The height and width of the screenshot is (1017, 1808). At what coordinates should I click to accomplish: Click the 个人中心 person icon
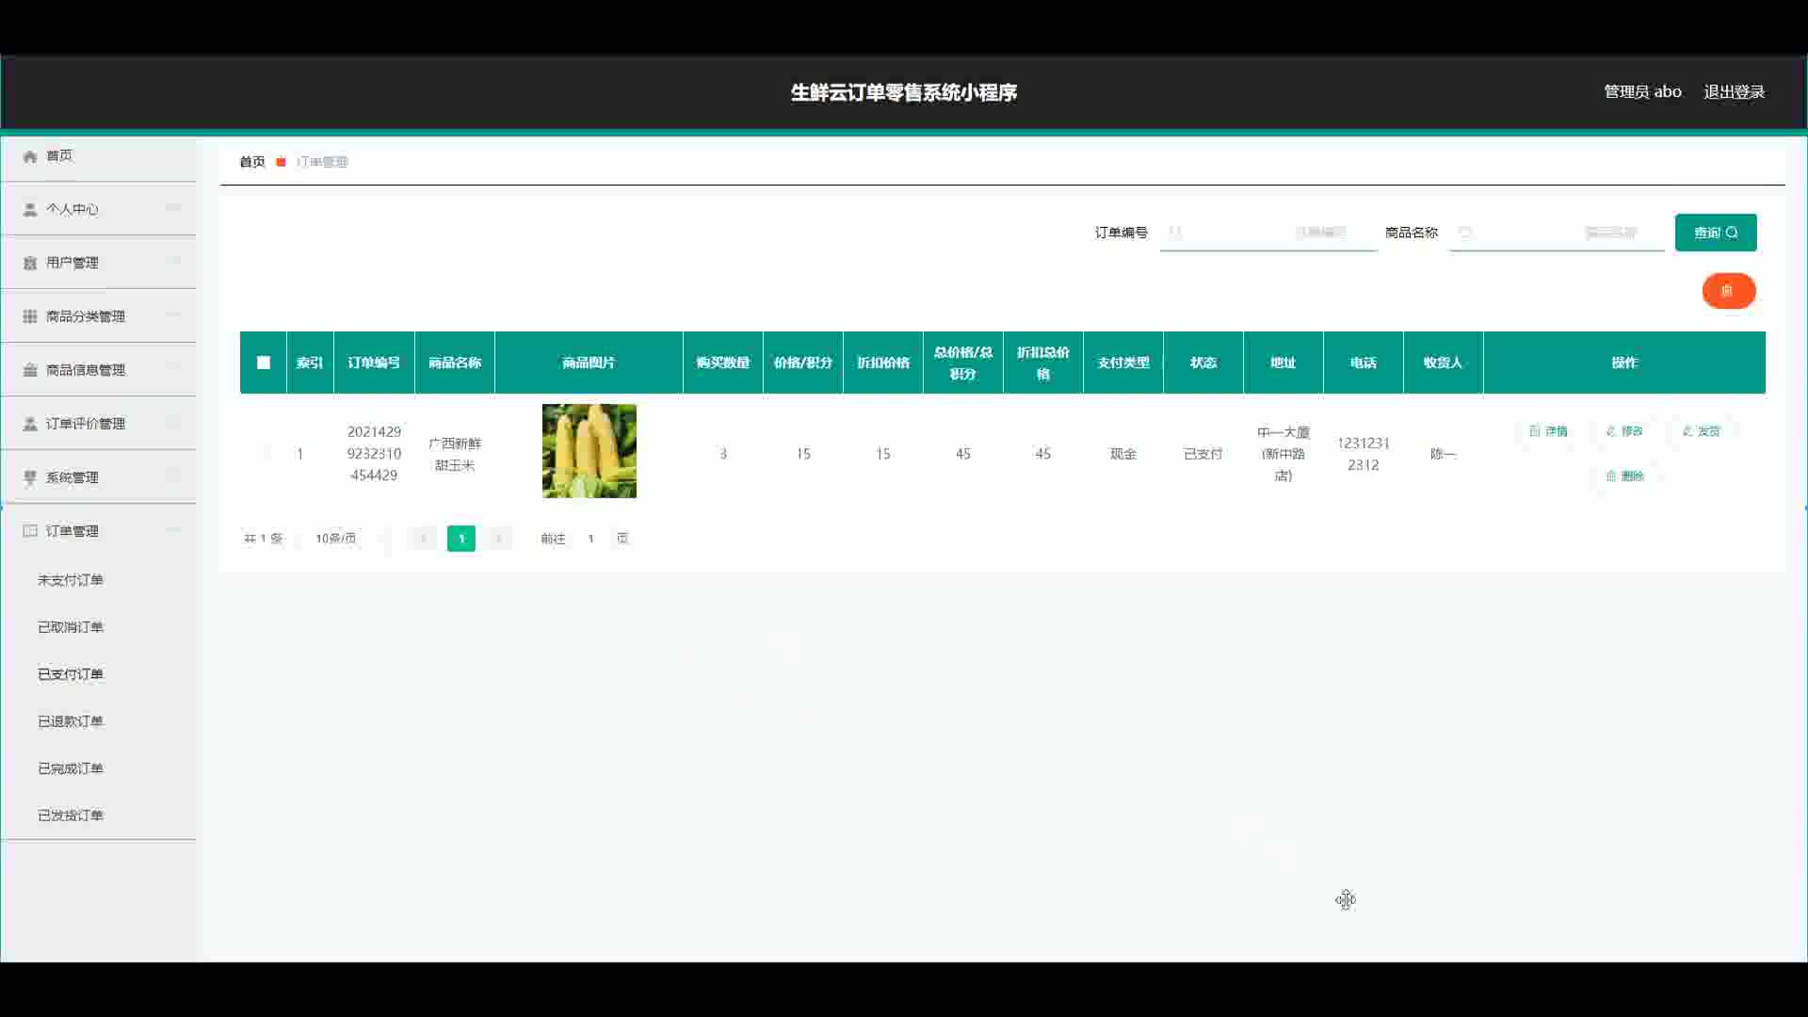[30, 209]
